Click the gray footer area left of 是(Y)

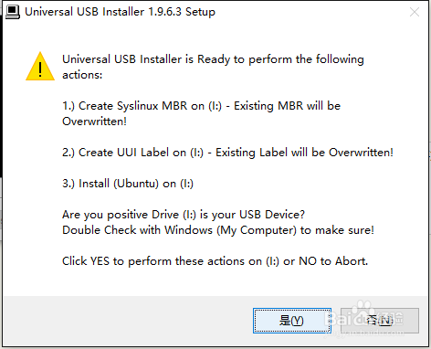128,321
